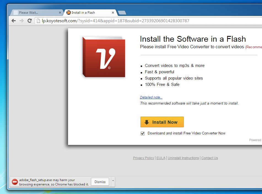Switch to the Please Wait tab
262x194 pixels.
coord(36,12)
